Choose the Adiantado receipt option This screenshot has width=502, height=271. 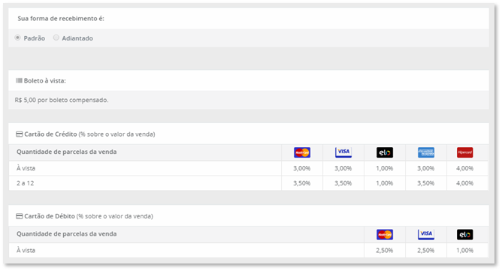coord(56,38)
